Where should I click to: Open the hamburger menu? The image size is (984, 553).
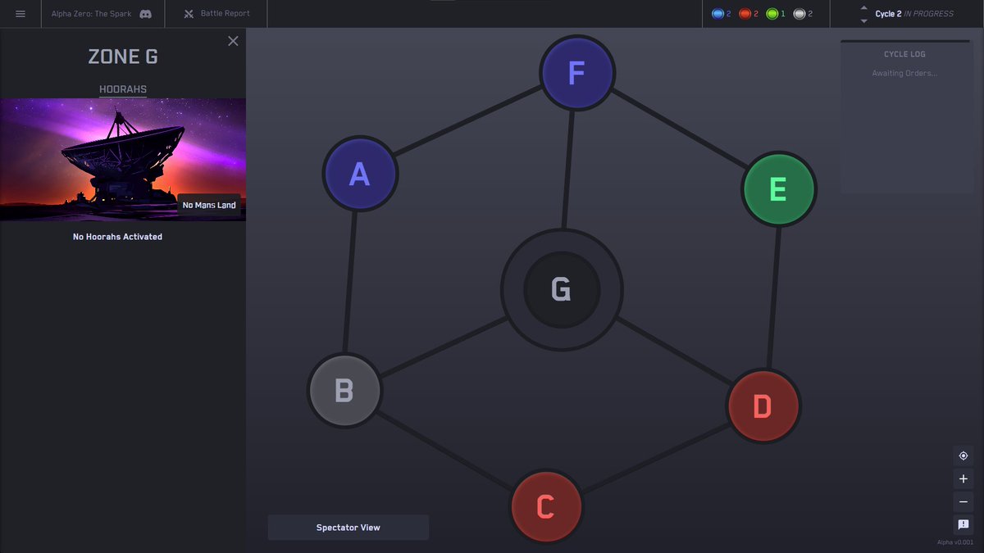tap(20, 14)
